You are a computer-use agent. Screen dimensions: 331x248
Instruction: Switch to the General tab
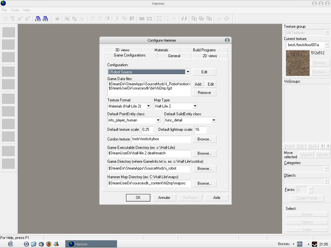pos(174,56)
